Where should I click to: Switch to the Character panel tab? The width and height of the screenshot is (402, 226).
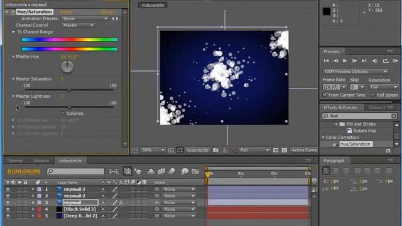coord(377,108)
